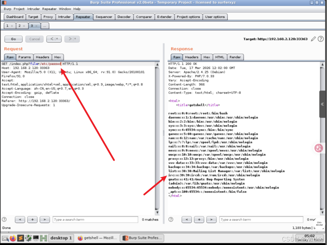
Task: Show response Hex view
Action: pos(207,57)
